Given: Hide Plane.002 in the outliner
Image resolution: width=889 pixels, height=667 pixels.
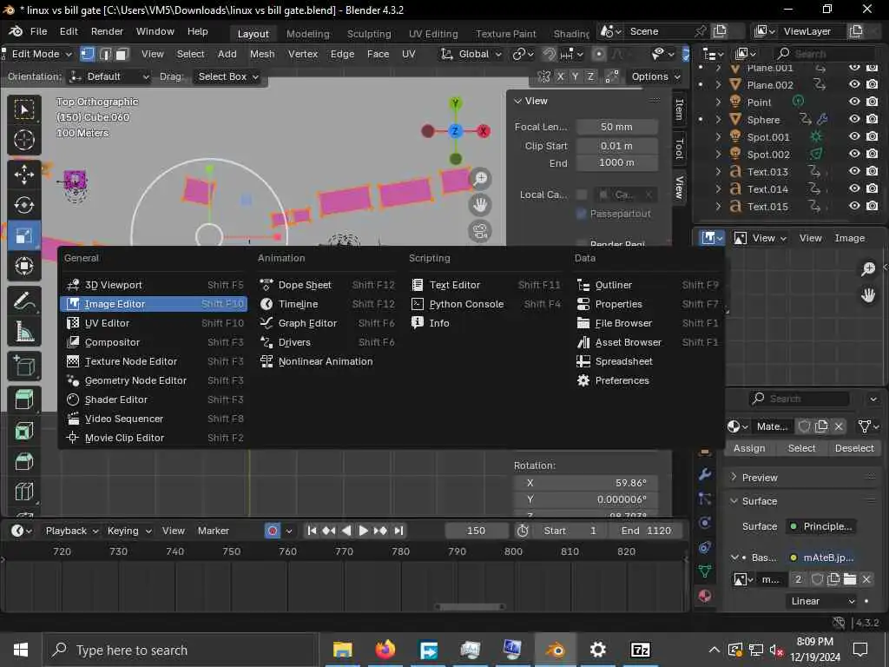Looking at the screenshot, I should click(x=854, y=84).
